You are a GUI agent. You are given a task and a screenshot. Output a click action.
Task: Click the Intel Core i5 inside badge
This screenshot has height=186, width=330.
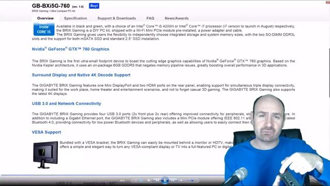[44, 29]
